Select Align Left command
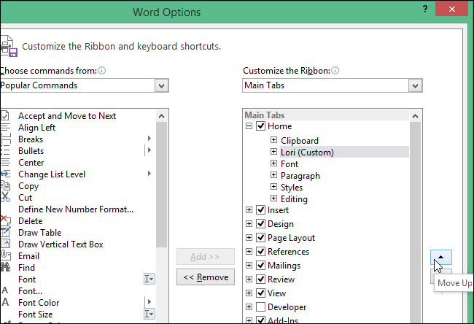 point(37,128)
